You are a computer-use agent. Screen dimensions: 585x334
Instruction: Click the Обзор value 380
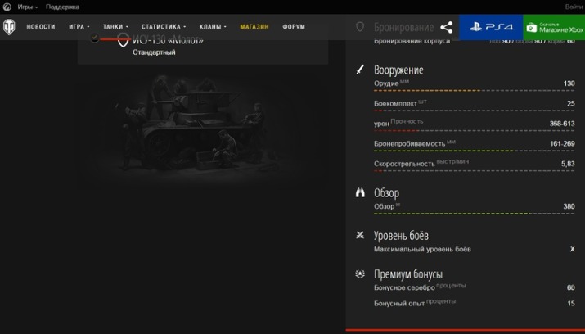tap(569, 206)
